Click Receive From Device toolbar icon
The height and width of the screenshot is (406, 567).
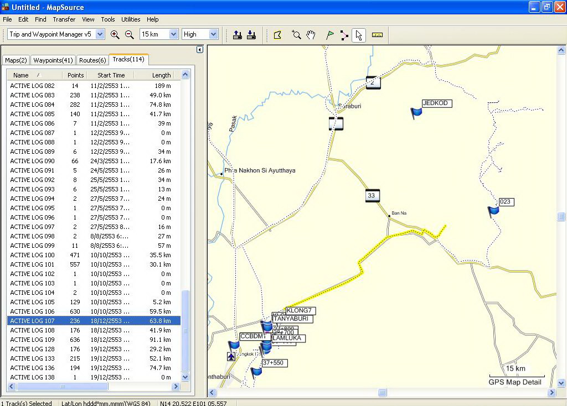[251, 35]
